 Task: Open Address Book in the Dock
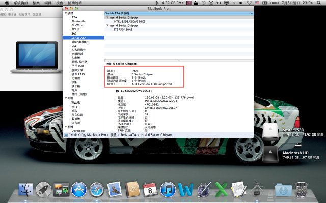tap(132, 189)
